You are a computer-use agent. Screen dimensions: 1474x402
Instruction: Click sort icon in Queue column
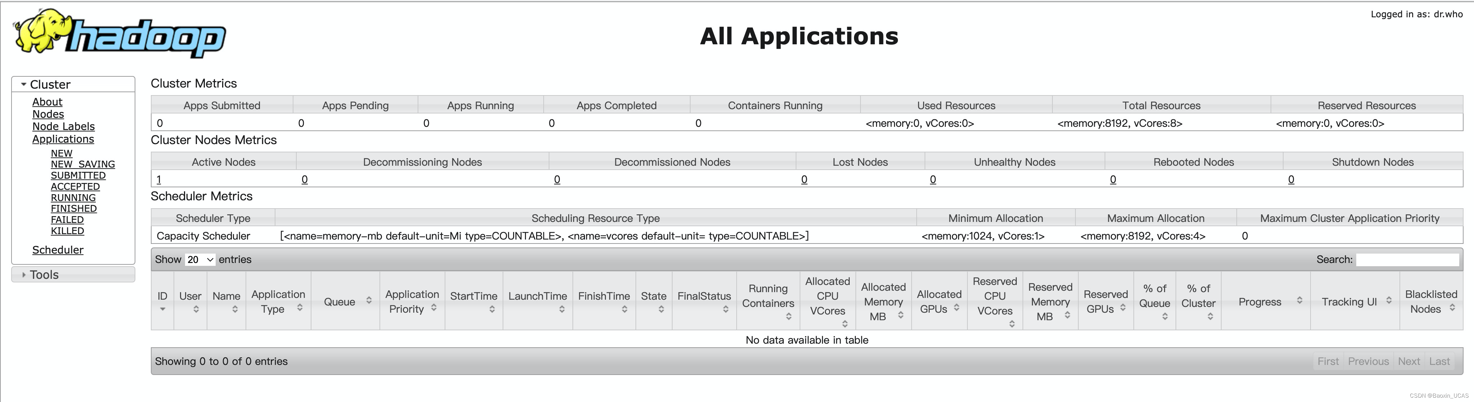coord(369,301)
